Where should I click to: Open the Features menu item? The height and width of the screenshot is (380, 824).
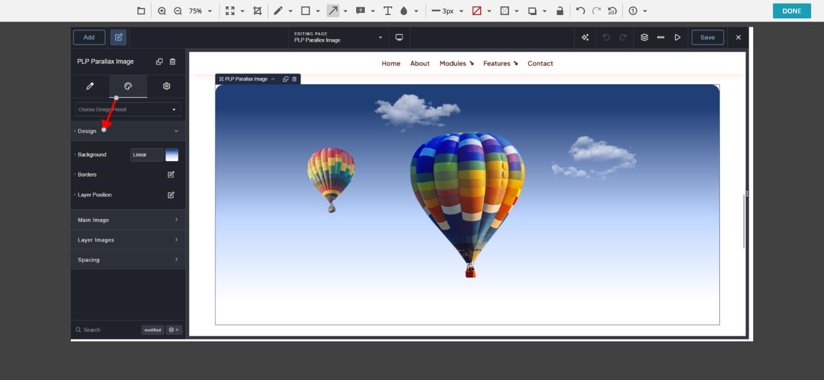pyautogui.click(x=501, y=63)
